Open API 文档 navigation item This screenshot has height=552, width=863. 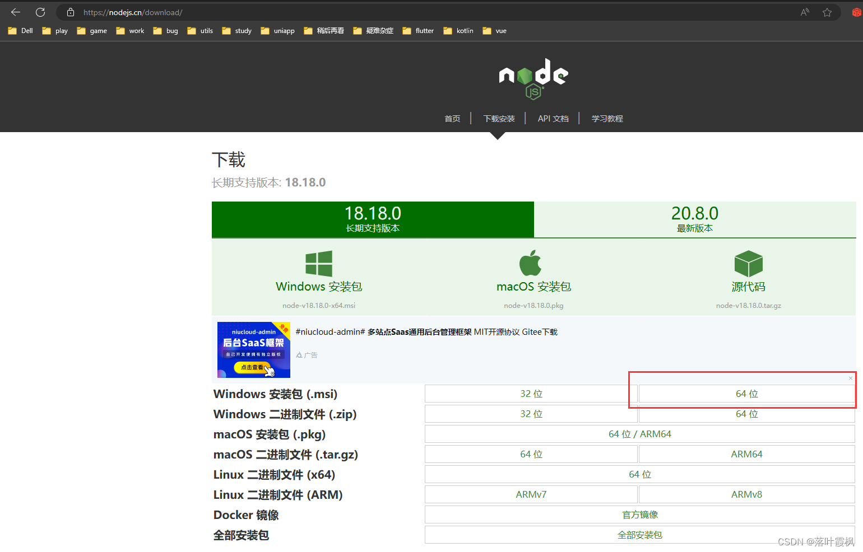point(553,119)
